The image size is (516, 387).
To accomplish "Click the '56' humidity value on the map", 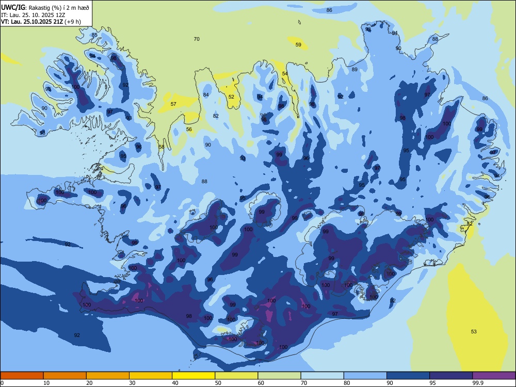I will point(189,130).
